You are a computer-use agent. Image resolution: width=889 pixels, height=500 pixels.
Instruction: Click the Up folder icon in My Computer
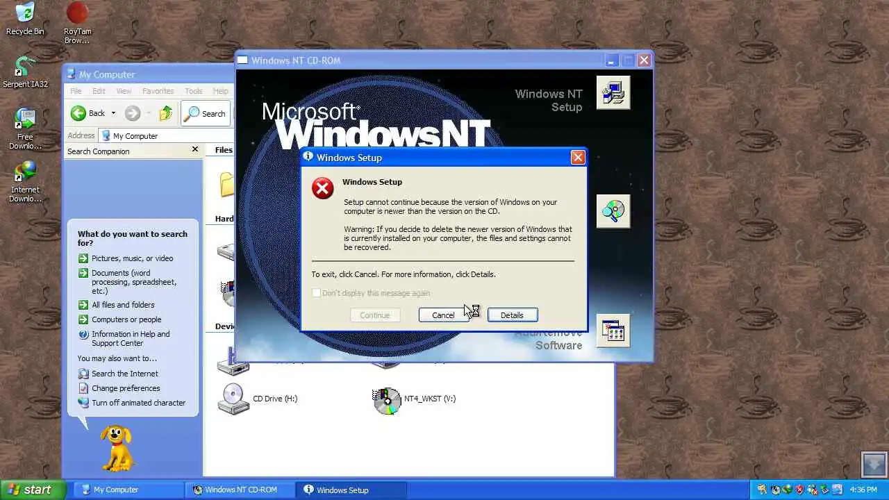[x=165, y=113]
